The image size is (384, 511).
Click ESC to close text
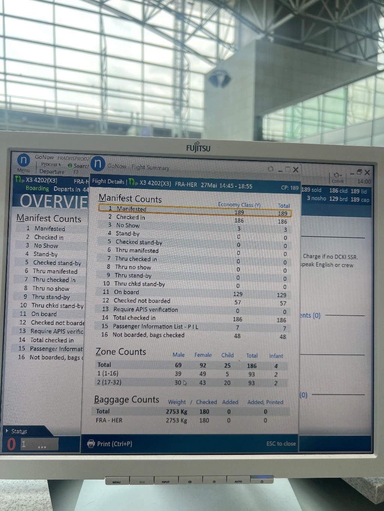point(280,444)
